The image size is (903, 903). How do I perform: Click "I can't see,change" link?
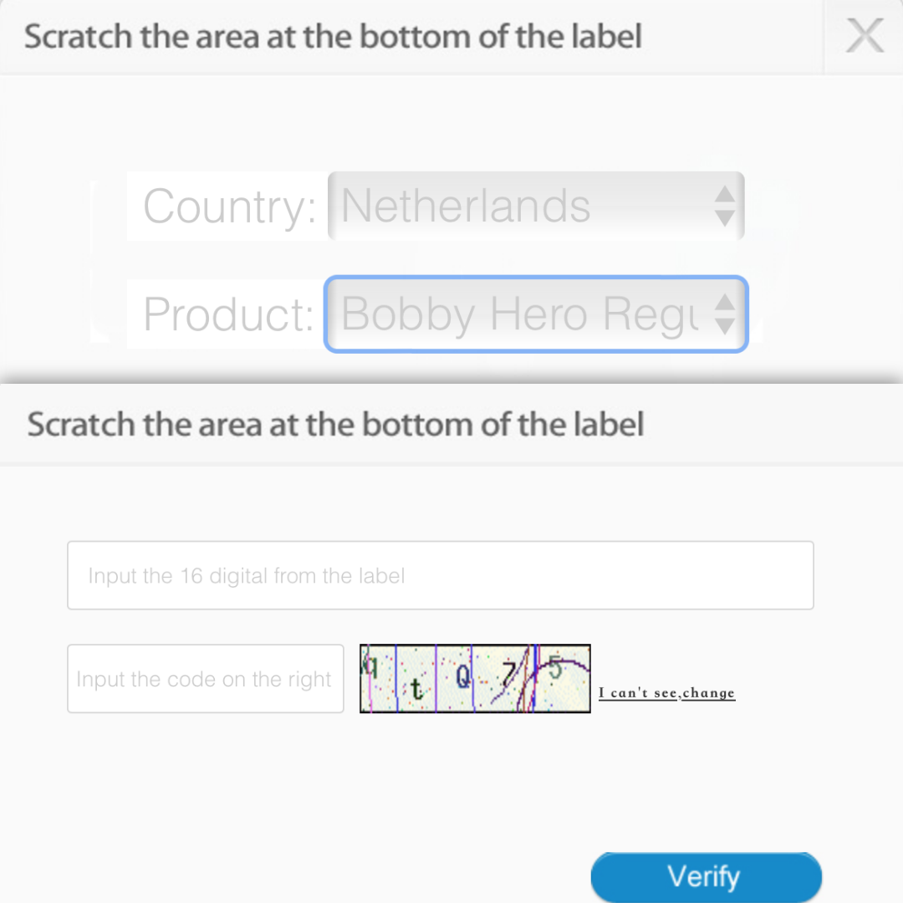coord(666,693)
